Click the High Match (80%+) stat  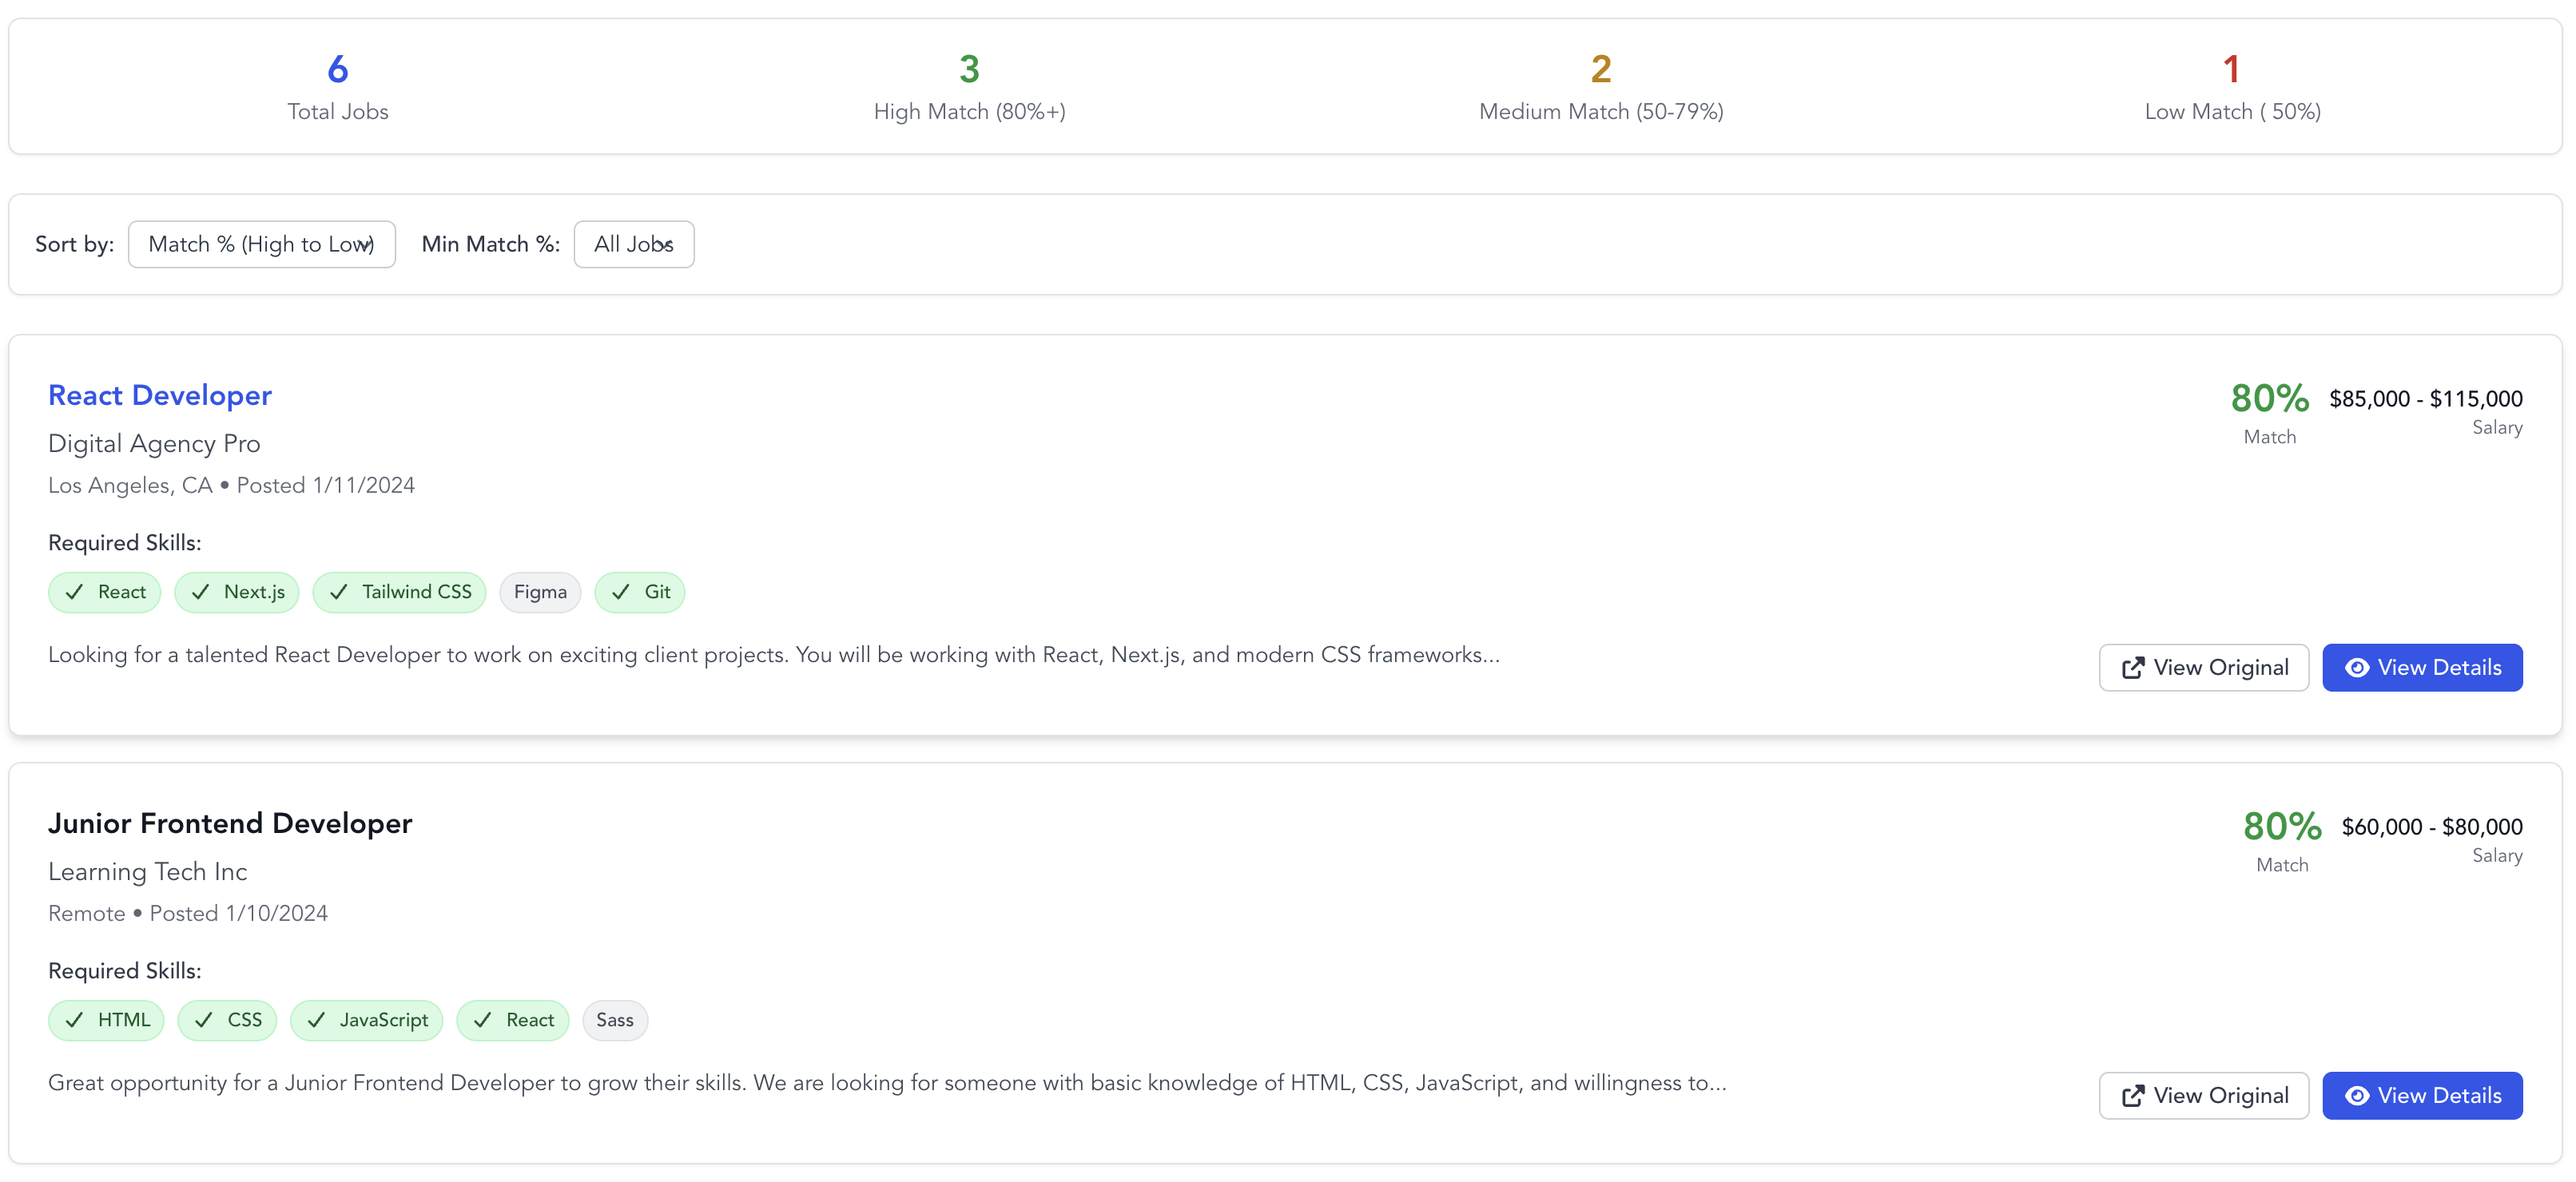point(969,88)
